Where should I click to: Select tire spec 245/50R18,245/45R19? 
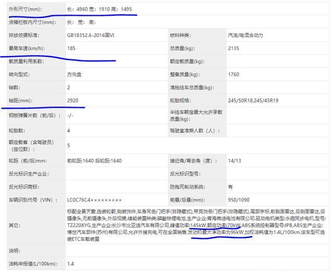(253, 101)
